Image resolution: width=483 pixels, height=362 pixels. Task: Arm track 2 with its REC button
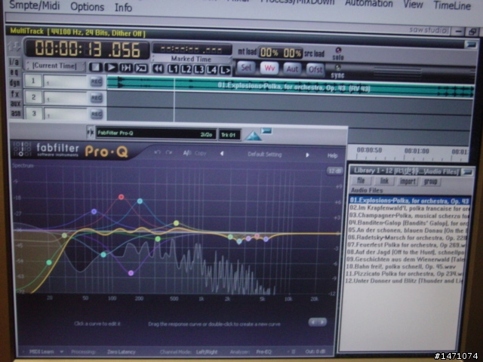[x=97, y=98]
